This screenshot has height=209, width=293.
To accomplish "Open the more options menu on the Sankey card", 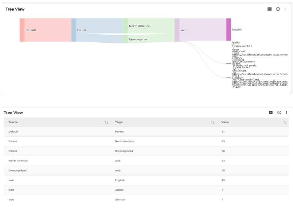I will click(x=285, y=9).
